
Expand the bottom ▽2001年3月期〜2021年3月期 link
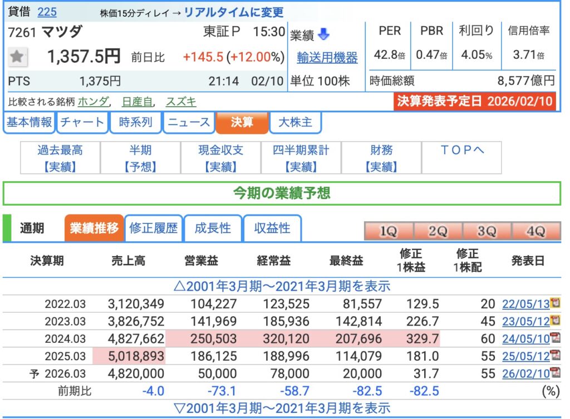pyautogui.click(x=282, y=408)
